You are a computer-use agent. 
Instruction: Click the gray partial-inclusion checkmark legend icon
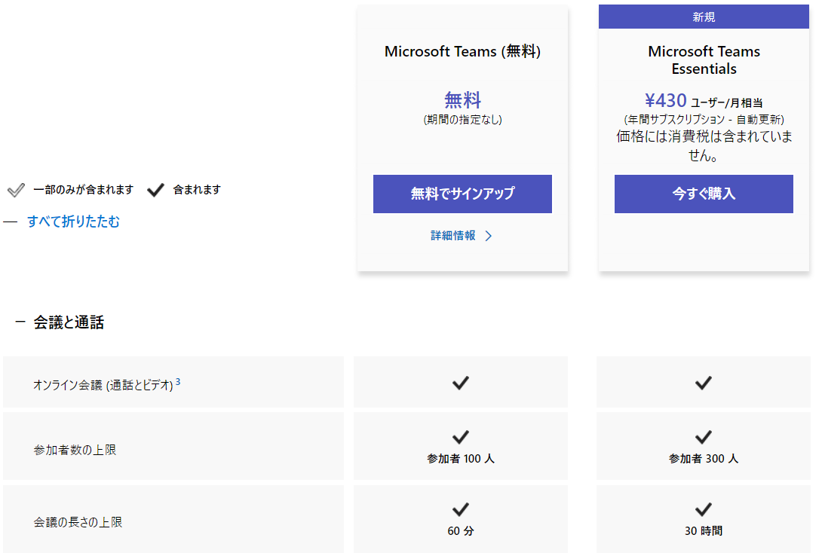click(17, 190)
